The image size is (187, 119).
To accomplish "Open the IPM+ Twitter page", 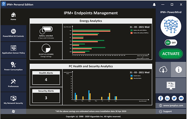I will [x=174, y=98].
